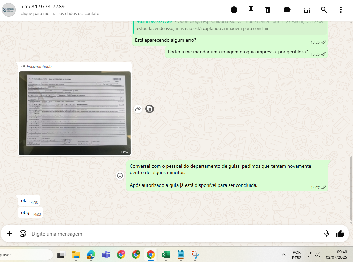Send a thumbs up with the like button
The width and height of the screenshot is (353, 262).
tap(340, 234)
